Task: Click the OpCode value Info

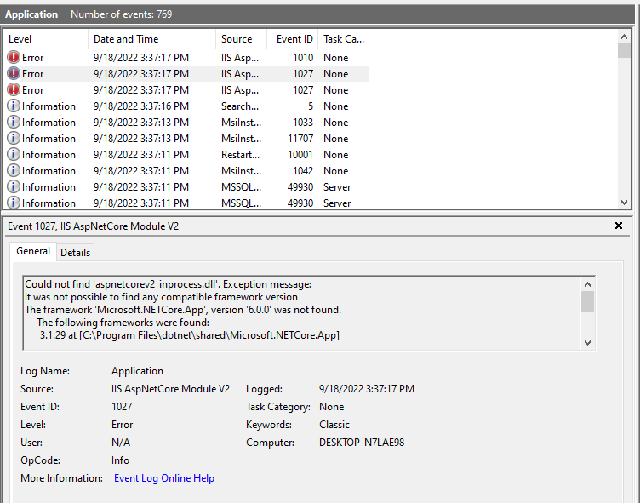Action: 120,460
